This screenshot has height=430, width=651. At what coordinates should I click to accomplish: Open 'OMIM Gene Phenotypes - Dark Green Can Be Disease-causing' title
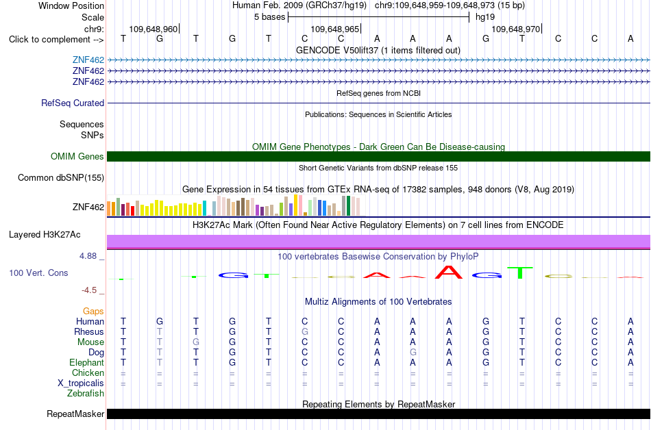[x=378, y=147]
